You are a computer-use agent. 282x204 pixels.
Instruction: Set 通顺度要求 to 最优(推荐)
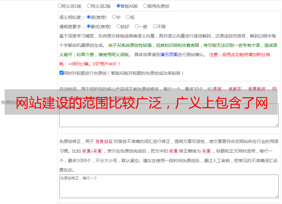pos(89,26)
